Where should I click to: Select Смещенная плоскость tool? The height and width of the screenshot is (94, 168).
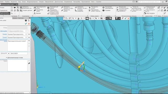point(121,10)
